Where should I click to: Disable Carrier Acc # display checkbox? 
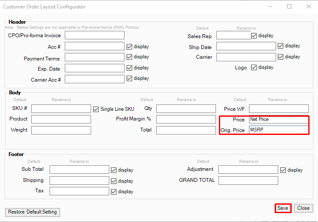[x=130, y=78]
